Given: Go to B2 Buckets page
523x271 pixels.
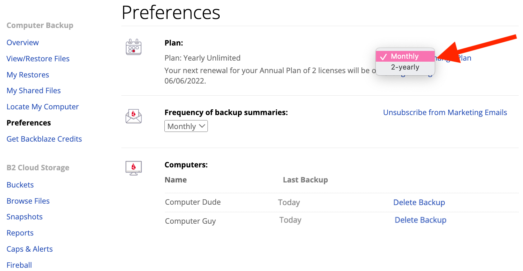Looking at the screenshot, I should pyautogui.click(x=20, y=185).
